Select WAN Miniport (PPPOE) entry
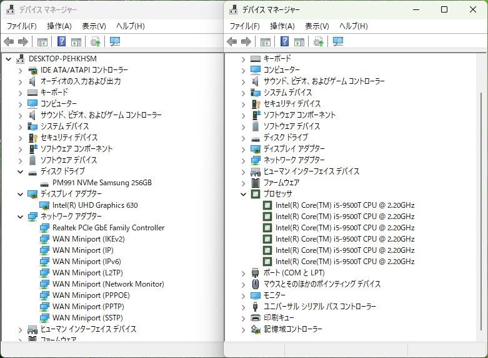 click(x=91, y=295)
